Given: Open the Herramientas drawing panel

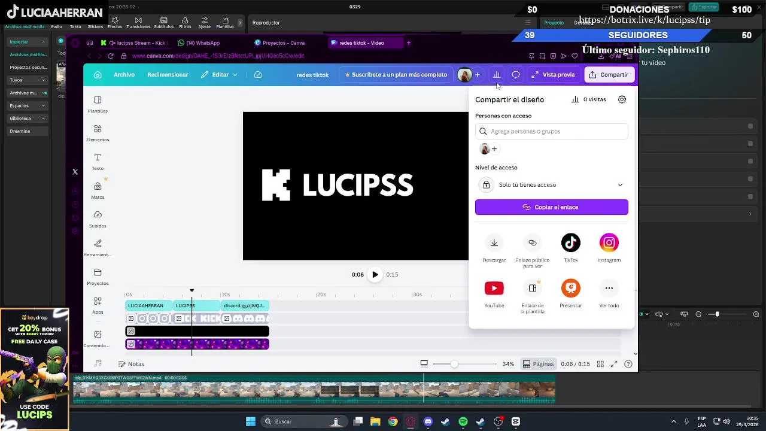Looking at the screenshot, I should tap(98, 248).
